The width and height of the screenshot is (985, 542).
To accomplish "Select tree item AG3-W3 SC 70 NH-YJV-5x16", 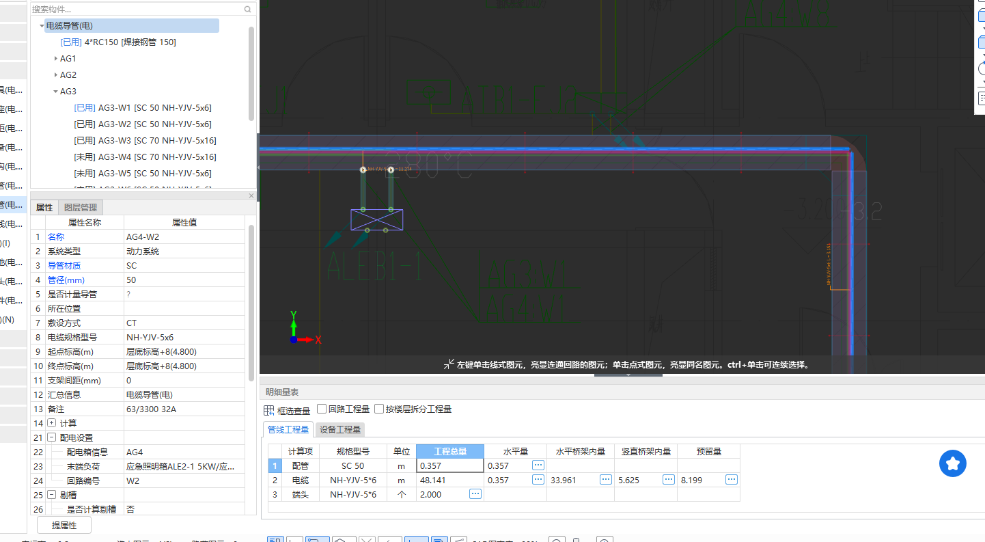I will 145,141.
